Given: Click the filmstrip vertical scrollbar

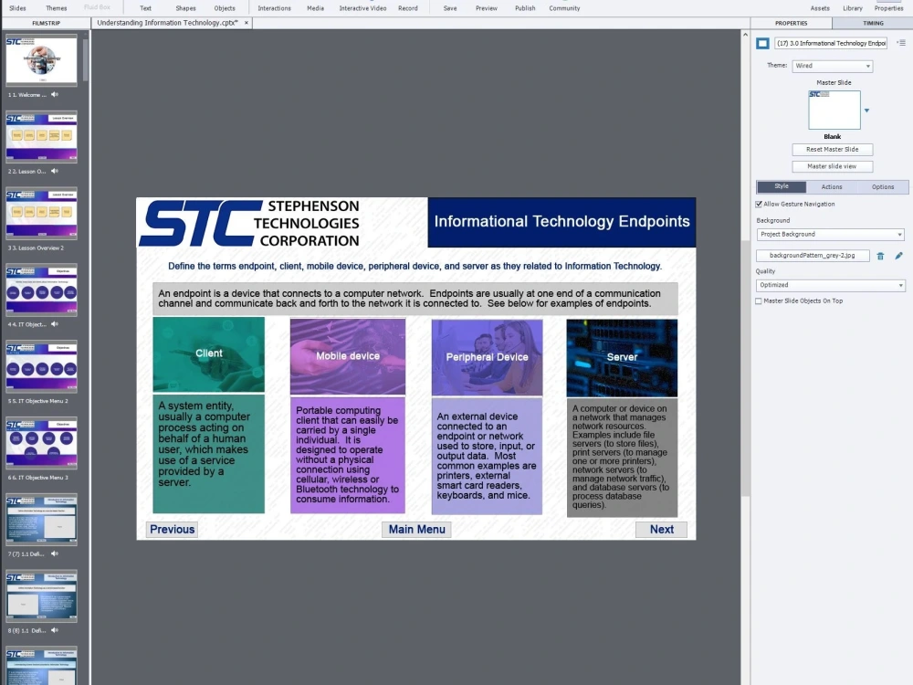Looking at the screenshot, I should [86, 58].
